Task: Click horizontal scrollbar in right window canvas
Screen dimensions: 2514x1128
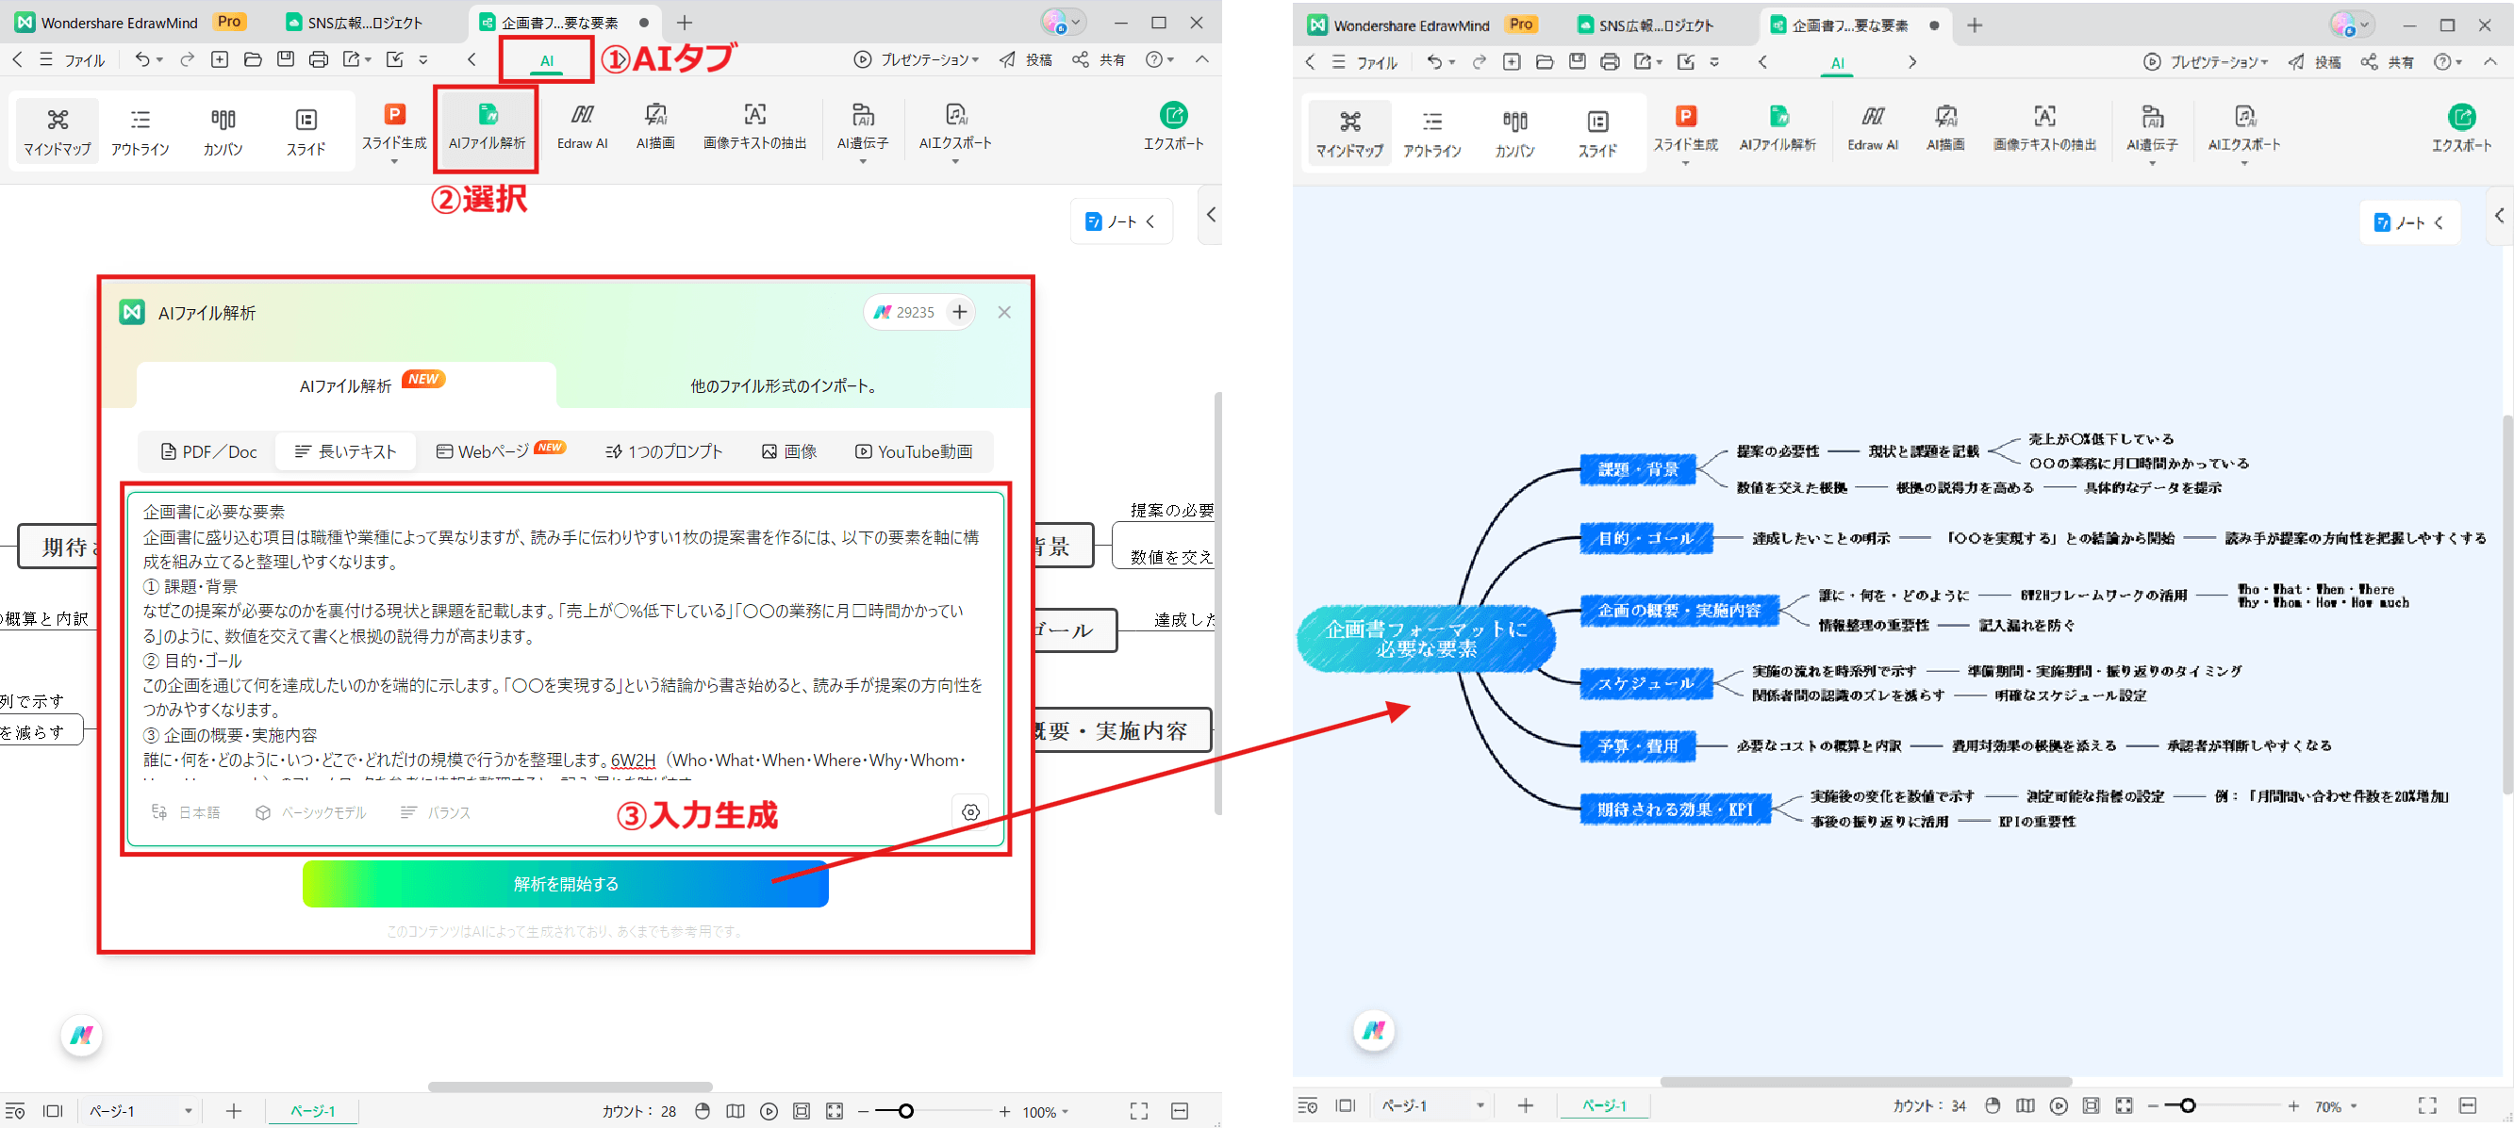Action: click(x=1865, y=1081)
